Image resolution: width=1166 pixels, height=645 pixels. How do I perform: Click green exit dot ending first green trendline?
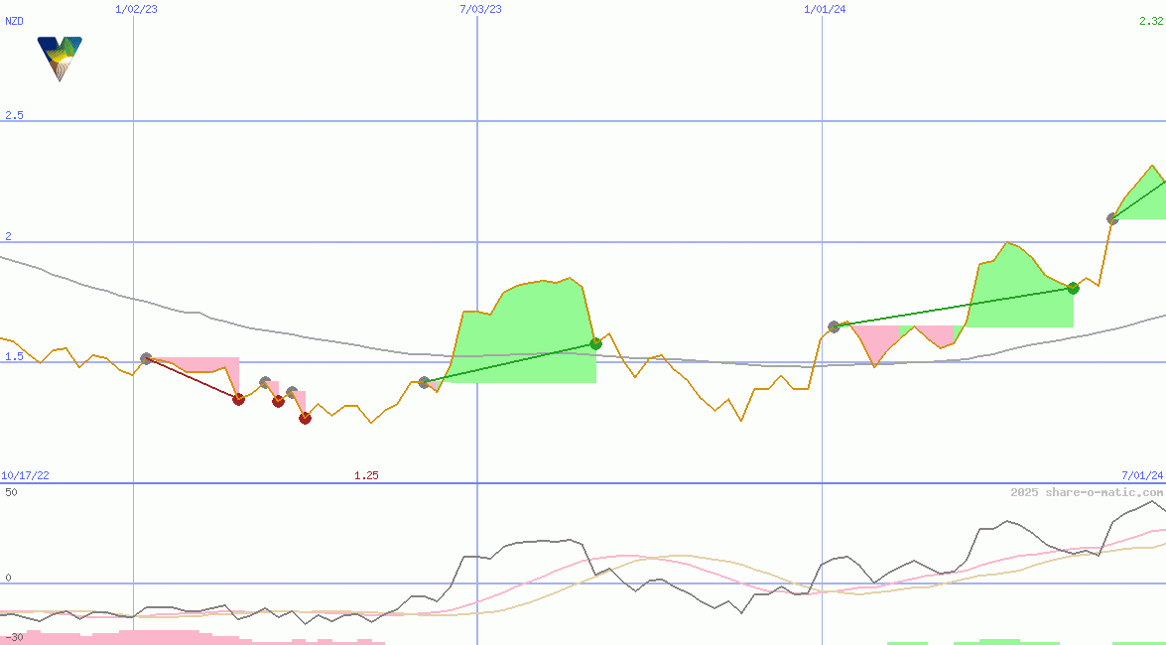(x=595, y=343)
